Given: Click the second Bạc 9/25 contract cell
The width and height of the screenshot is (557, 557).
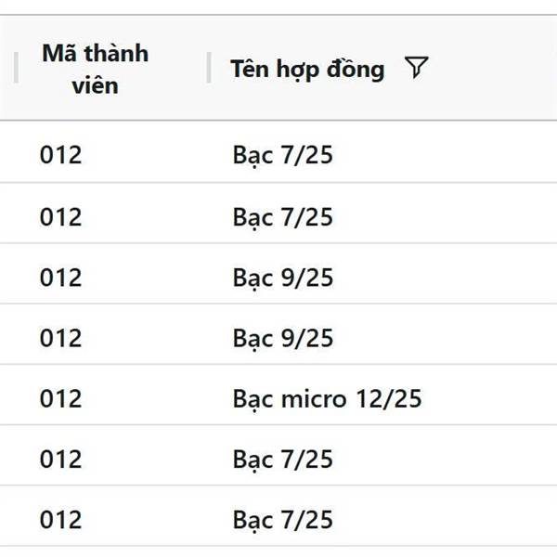Looking at the screenshot, I should point(283,338).
